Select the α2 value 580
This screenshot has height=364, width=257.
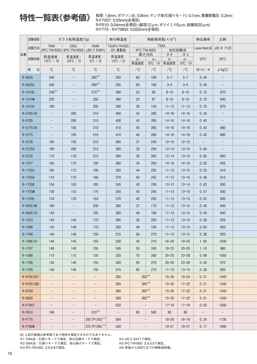(x=154, y=312)
